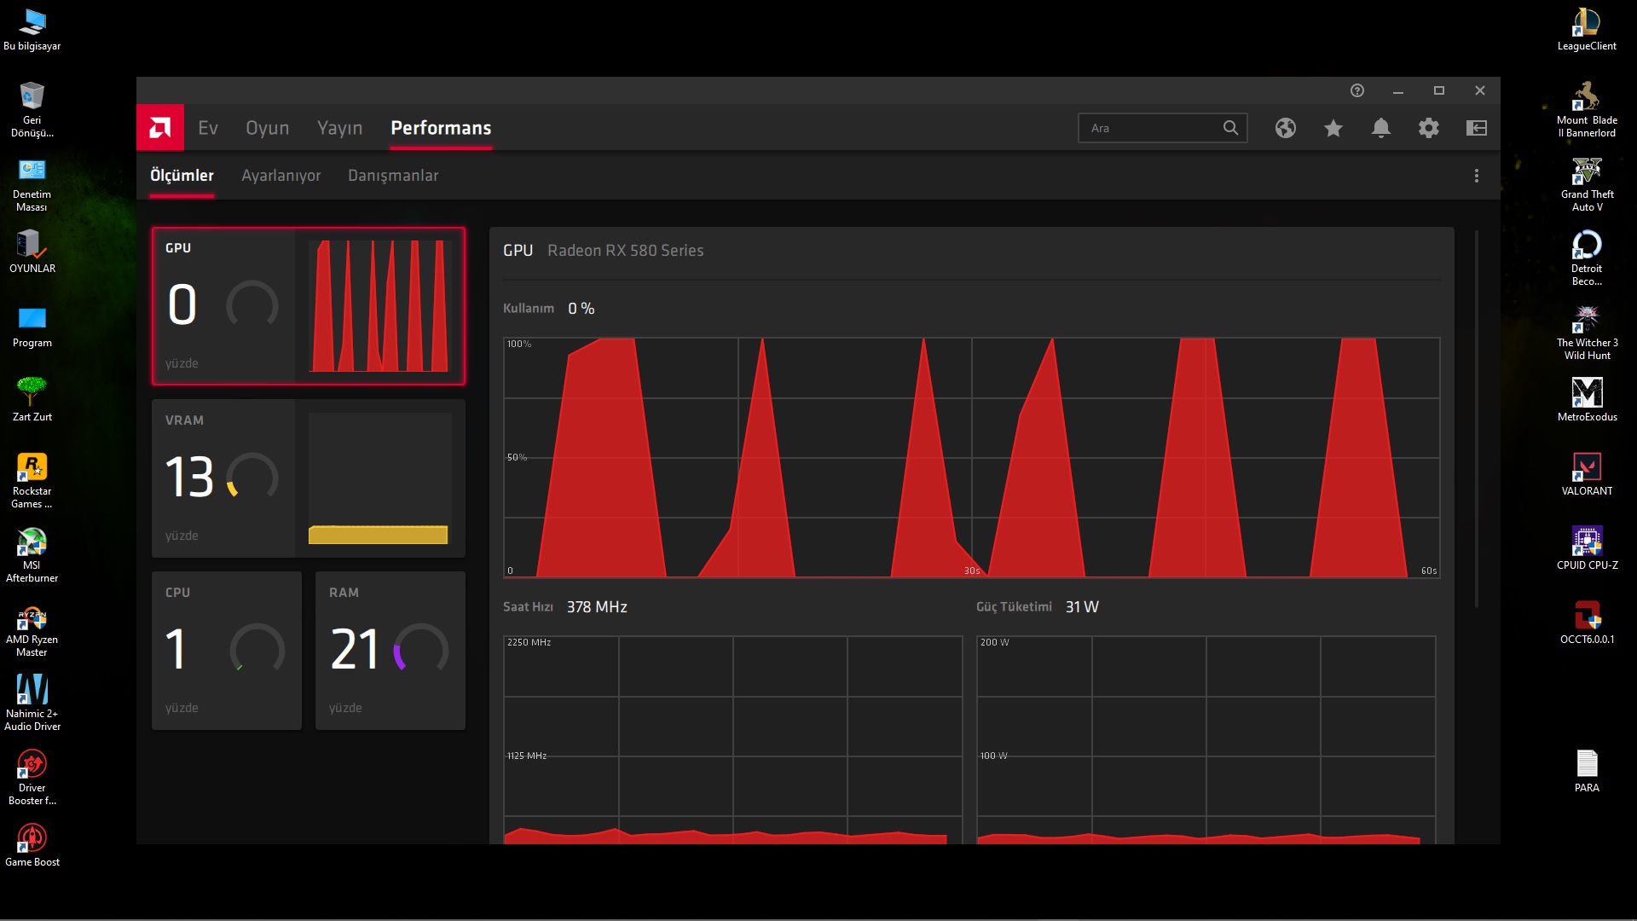Image resolution: width=1637 pixels, height=921 pixels.
Task: Click the help question mark icon
Action: pyautogui.click(x=1357, y=90)
